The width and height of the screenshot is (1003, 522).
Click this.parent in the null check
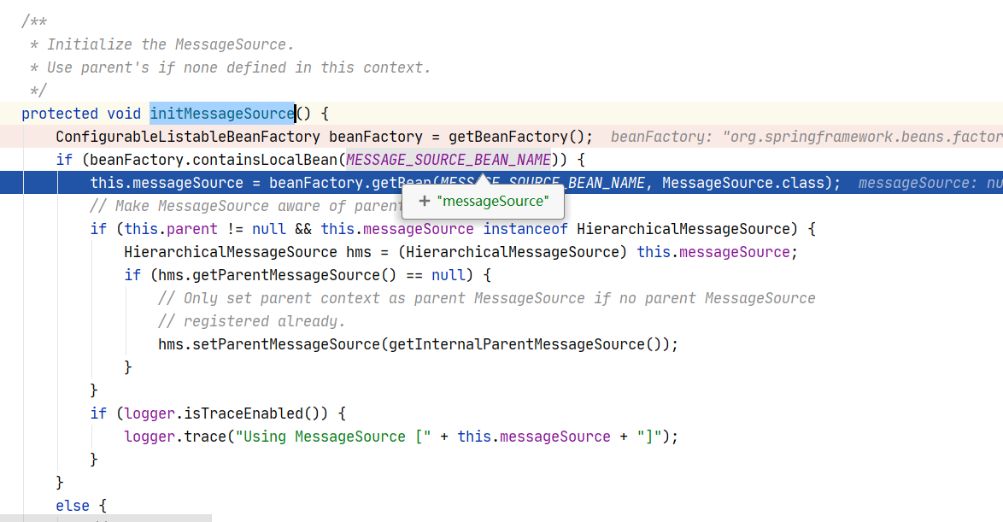pos(171,229)
